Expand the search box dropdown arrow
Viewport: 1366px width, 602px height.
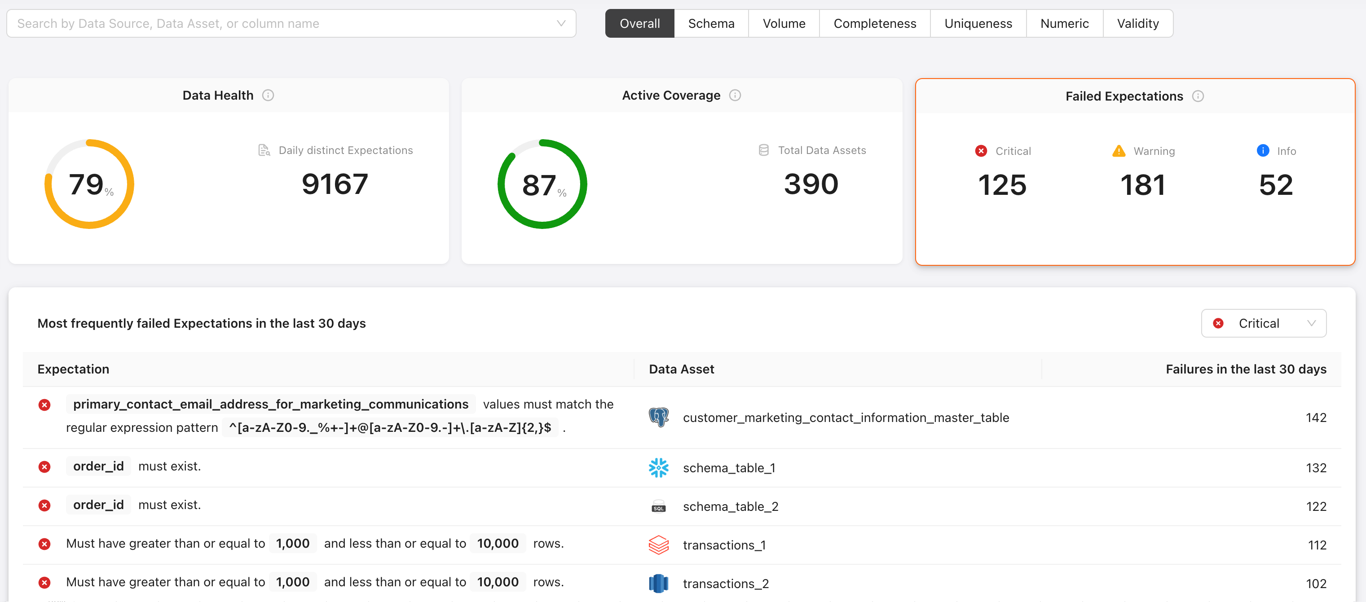point(561,23)
